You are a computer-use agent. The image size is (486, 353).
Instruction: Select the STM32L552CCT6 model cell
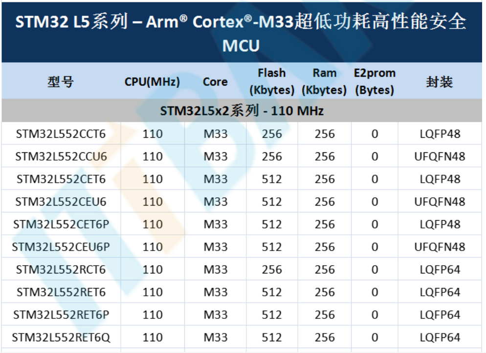[x=61, y=134]
